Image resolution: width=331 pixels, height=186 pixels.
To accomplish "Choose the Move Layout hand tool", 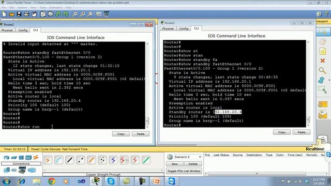I will [323, 41].
